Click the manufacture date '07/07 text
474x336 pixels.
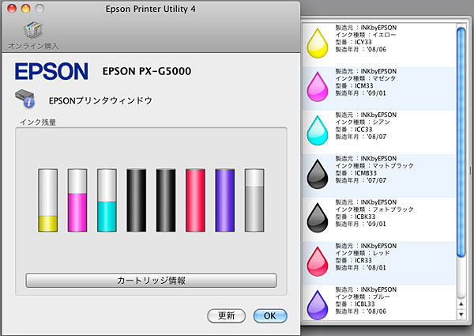coord(376,180)
